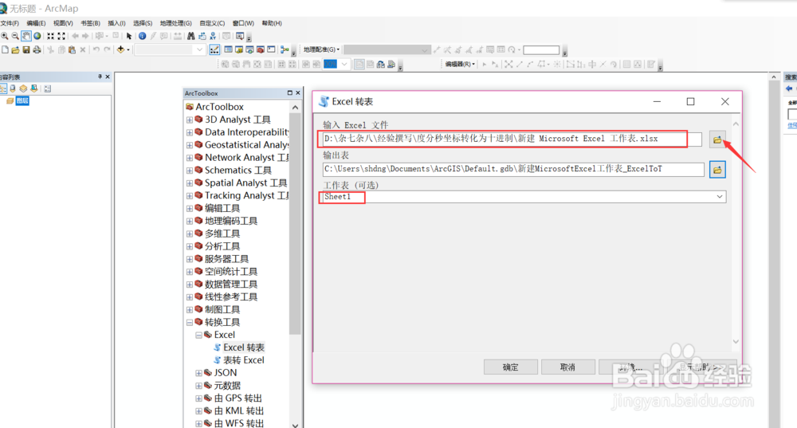The height and width of the screenshot is (428, 797).
Task: Click the Open document folder icon
Action: tap(15, 50)
